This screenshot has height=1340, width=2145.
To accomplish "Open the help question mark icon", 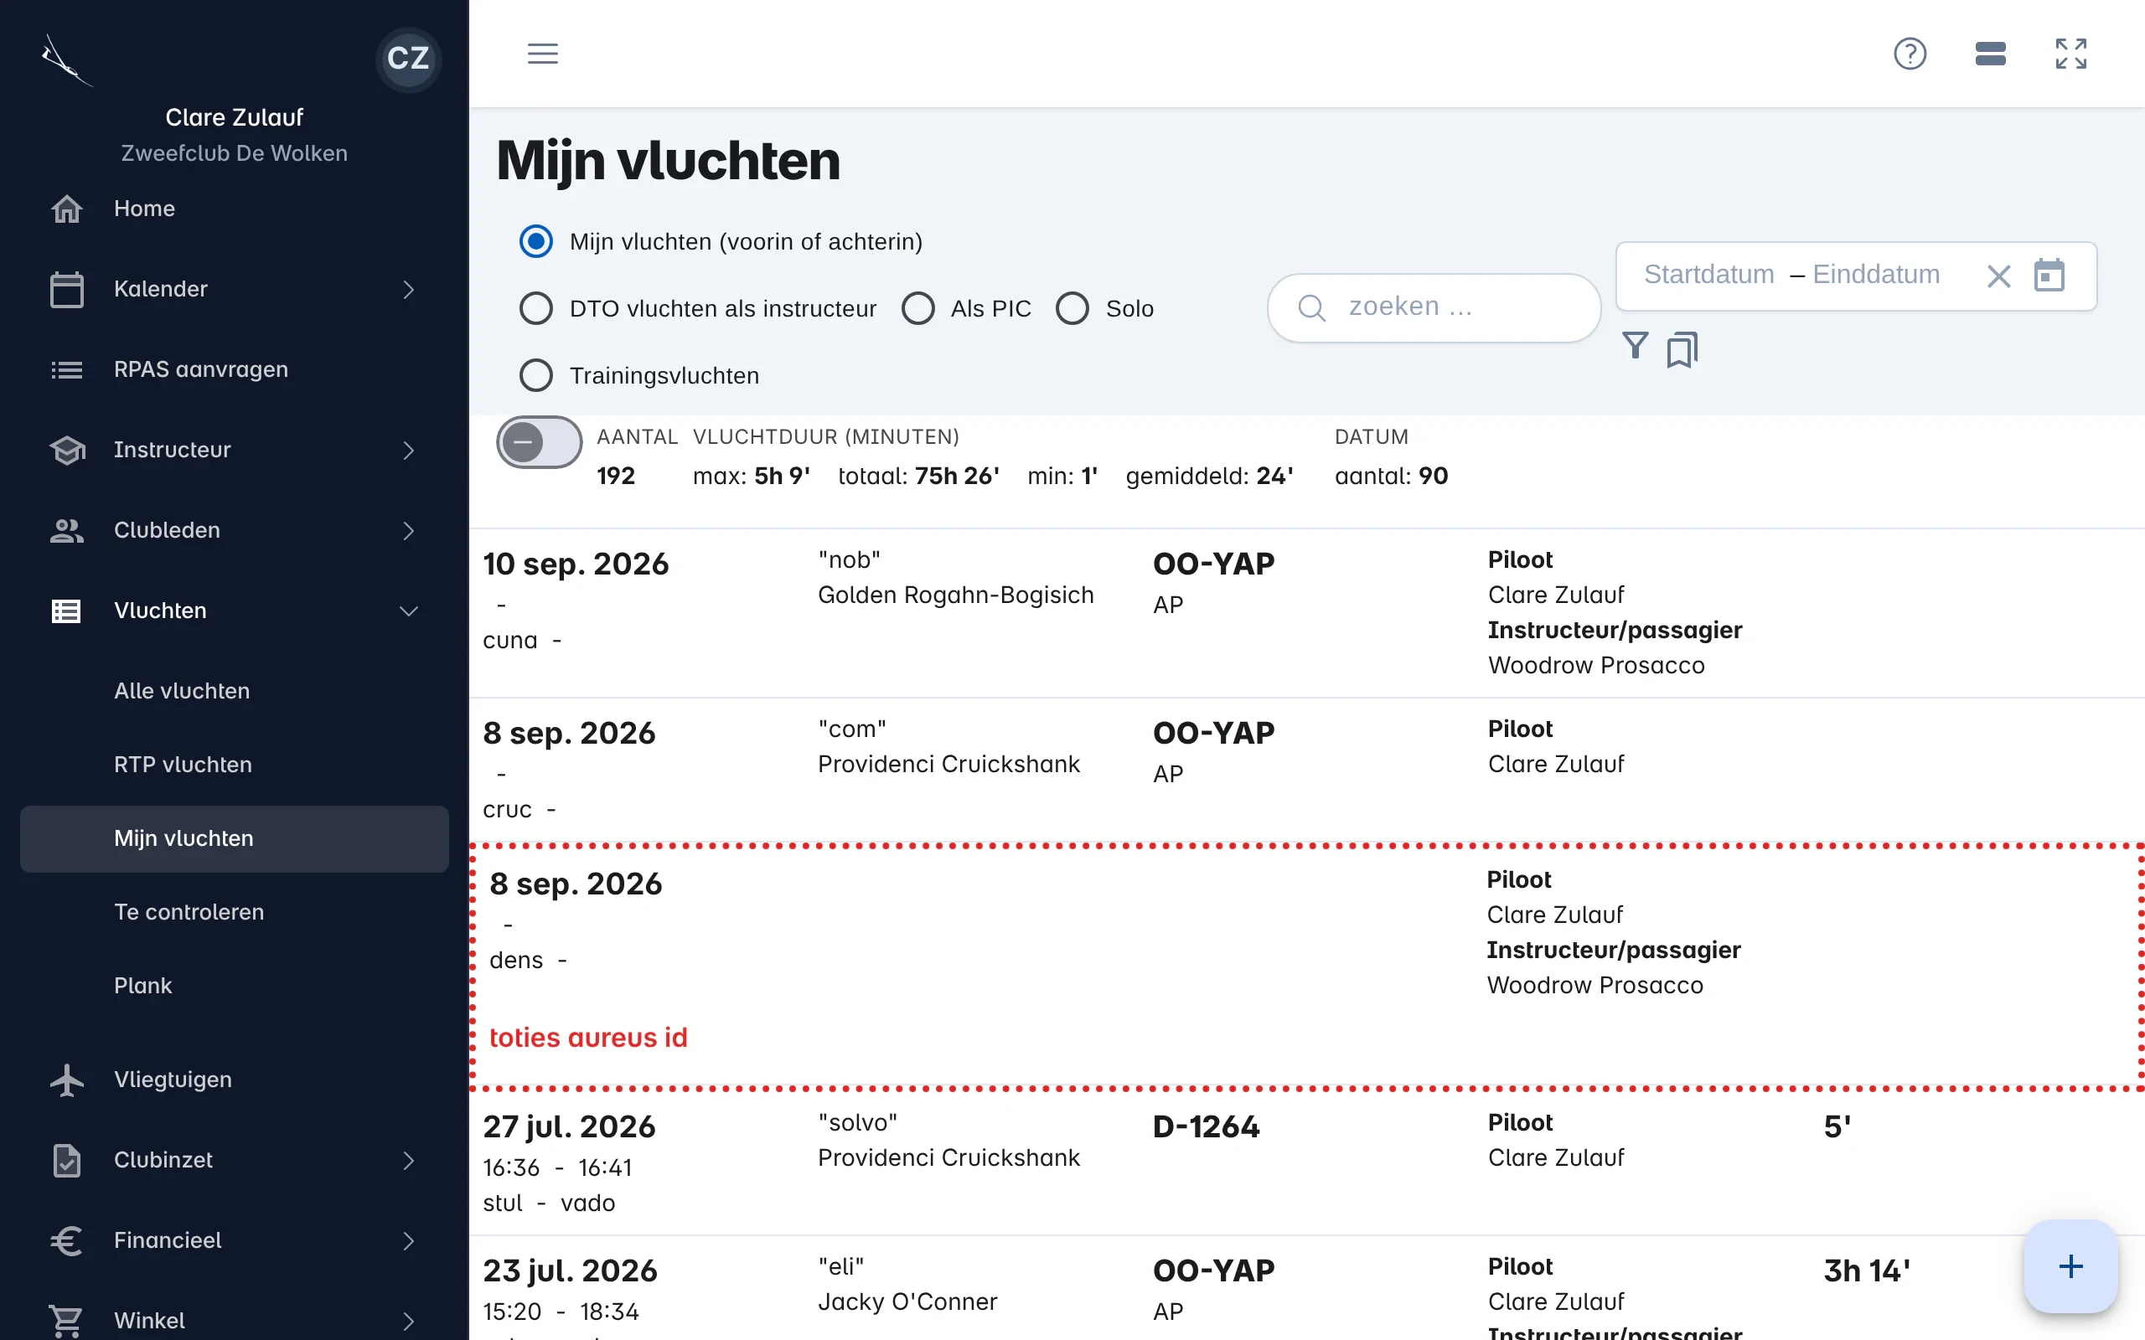I will tap(1910, 54).
